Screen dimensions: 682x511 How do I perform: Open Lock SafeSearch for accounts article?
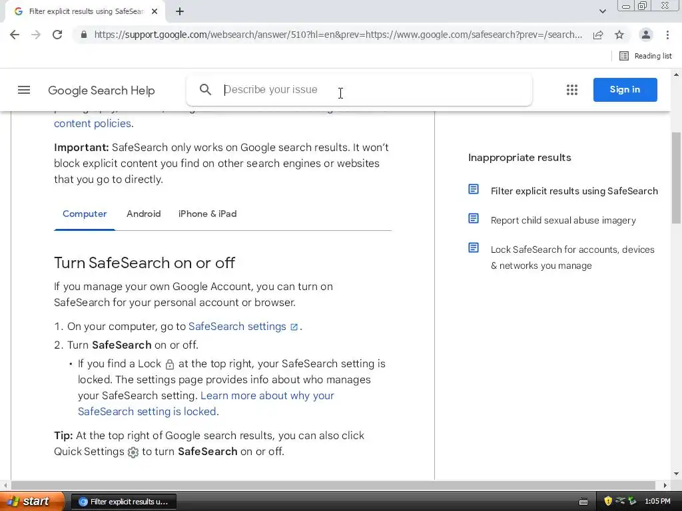click(572, 257)
